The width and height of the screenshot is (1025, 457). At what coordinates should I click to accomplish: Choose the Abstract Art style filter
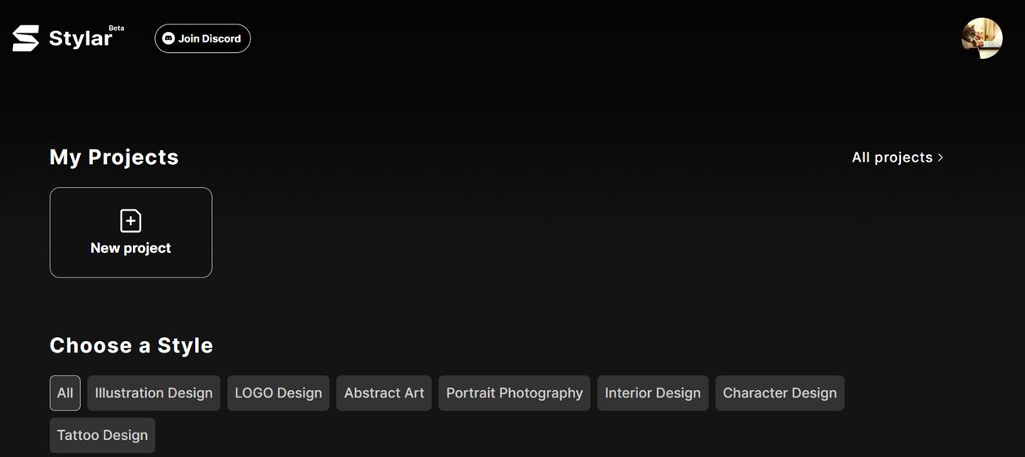384,393
